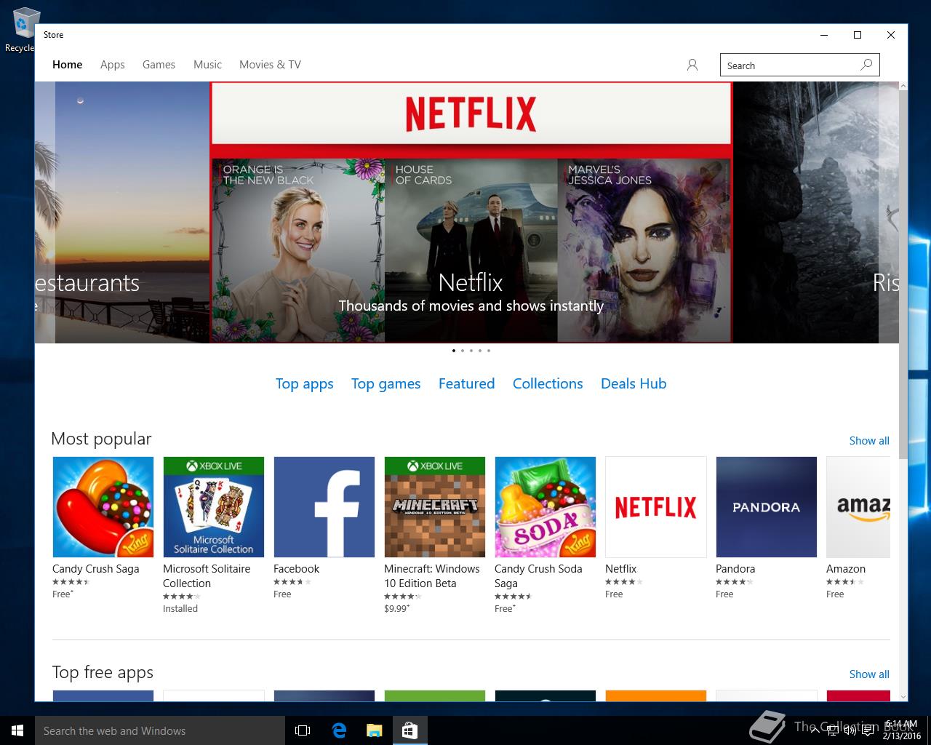This screenshot has width=931, height=745.
Task: Switch to the Games tab
Action: tap(159, 65)
